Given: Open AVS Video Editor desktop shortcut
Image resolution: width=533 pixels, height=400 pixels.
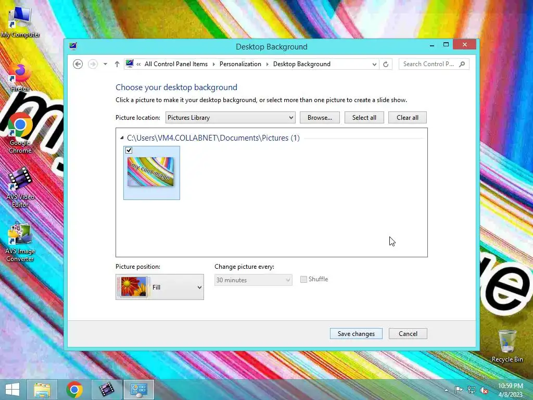Looking at the screenshot, I should (20, 187).
